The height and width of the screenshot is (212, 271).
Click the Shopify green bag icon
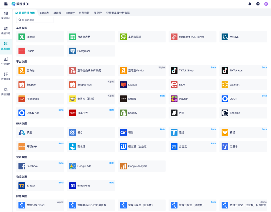(123, 113)
